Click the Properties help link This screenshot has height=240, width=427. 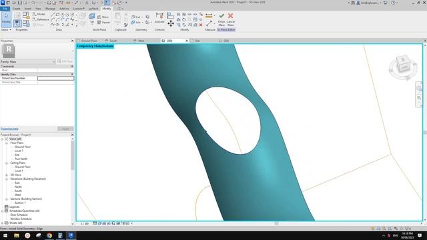point(9,129)
